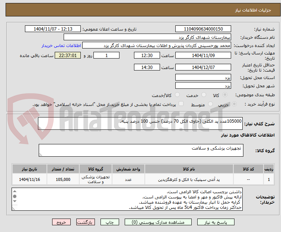Open مشاهده مدارک پیوستی (0) button

[158, 222]
